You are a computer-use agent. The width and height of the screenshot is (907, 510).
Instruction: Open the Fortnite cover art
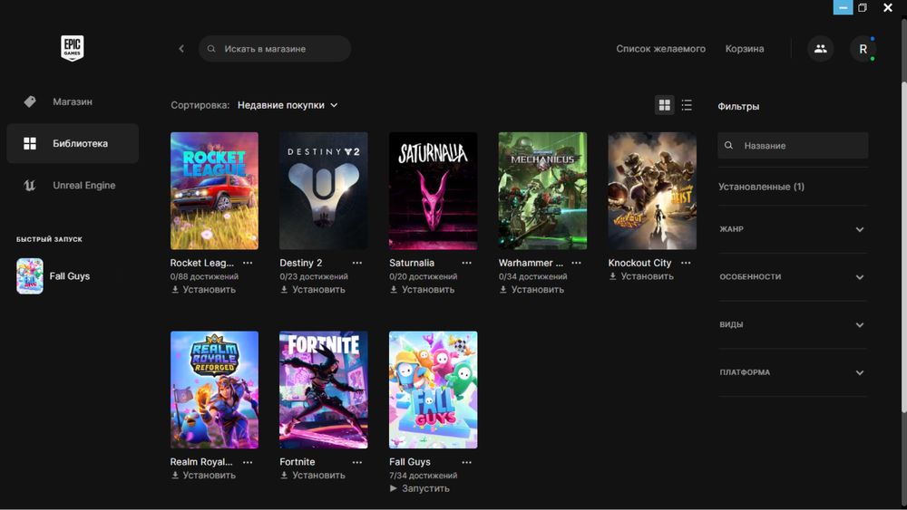point(324,390)
